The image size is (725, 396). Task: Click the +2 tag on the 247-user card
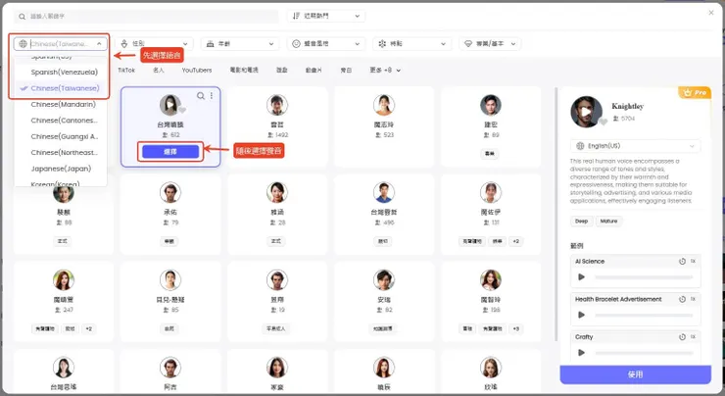[88, 328]
